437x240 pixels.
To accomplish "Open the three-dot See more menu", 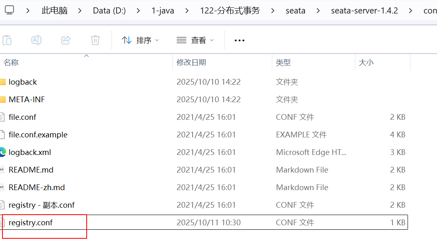I will pyautogui.click(x=239, y=40).
